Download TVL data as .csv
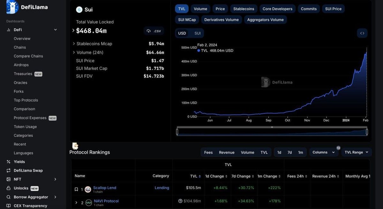Image resolution: width=383 pixels, height=209 pixels. 154,31
